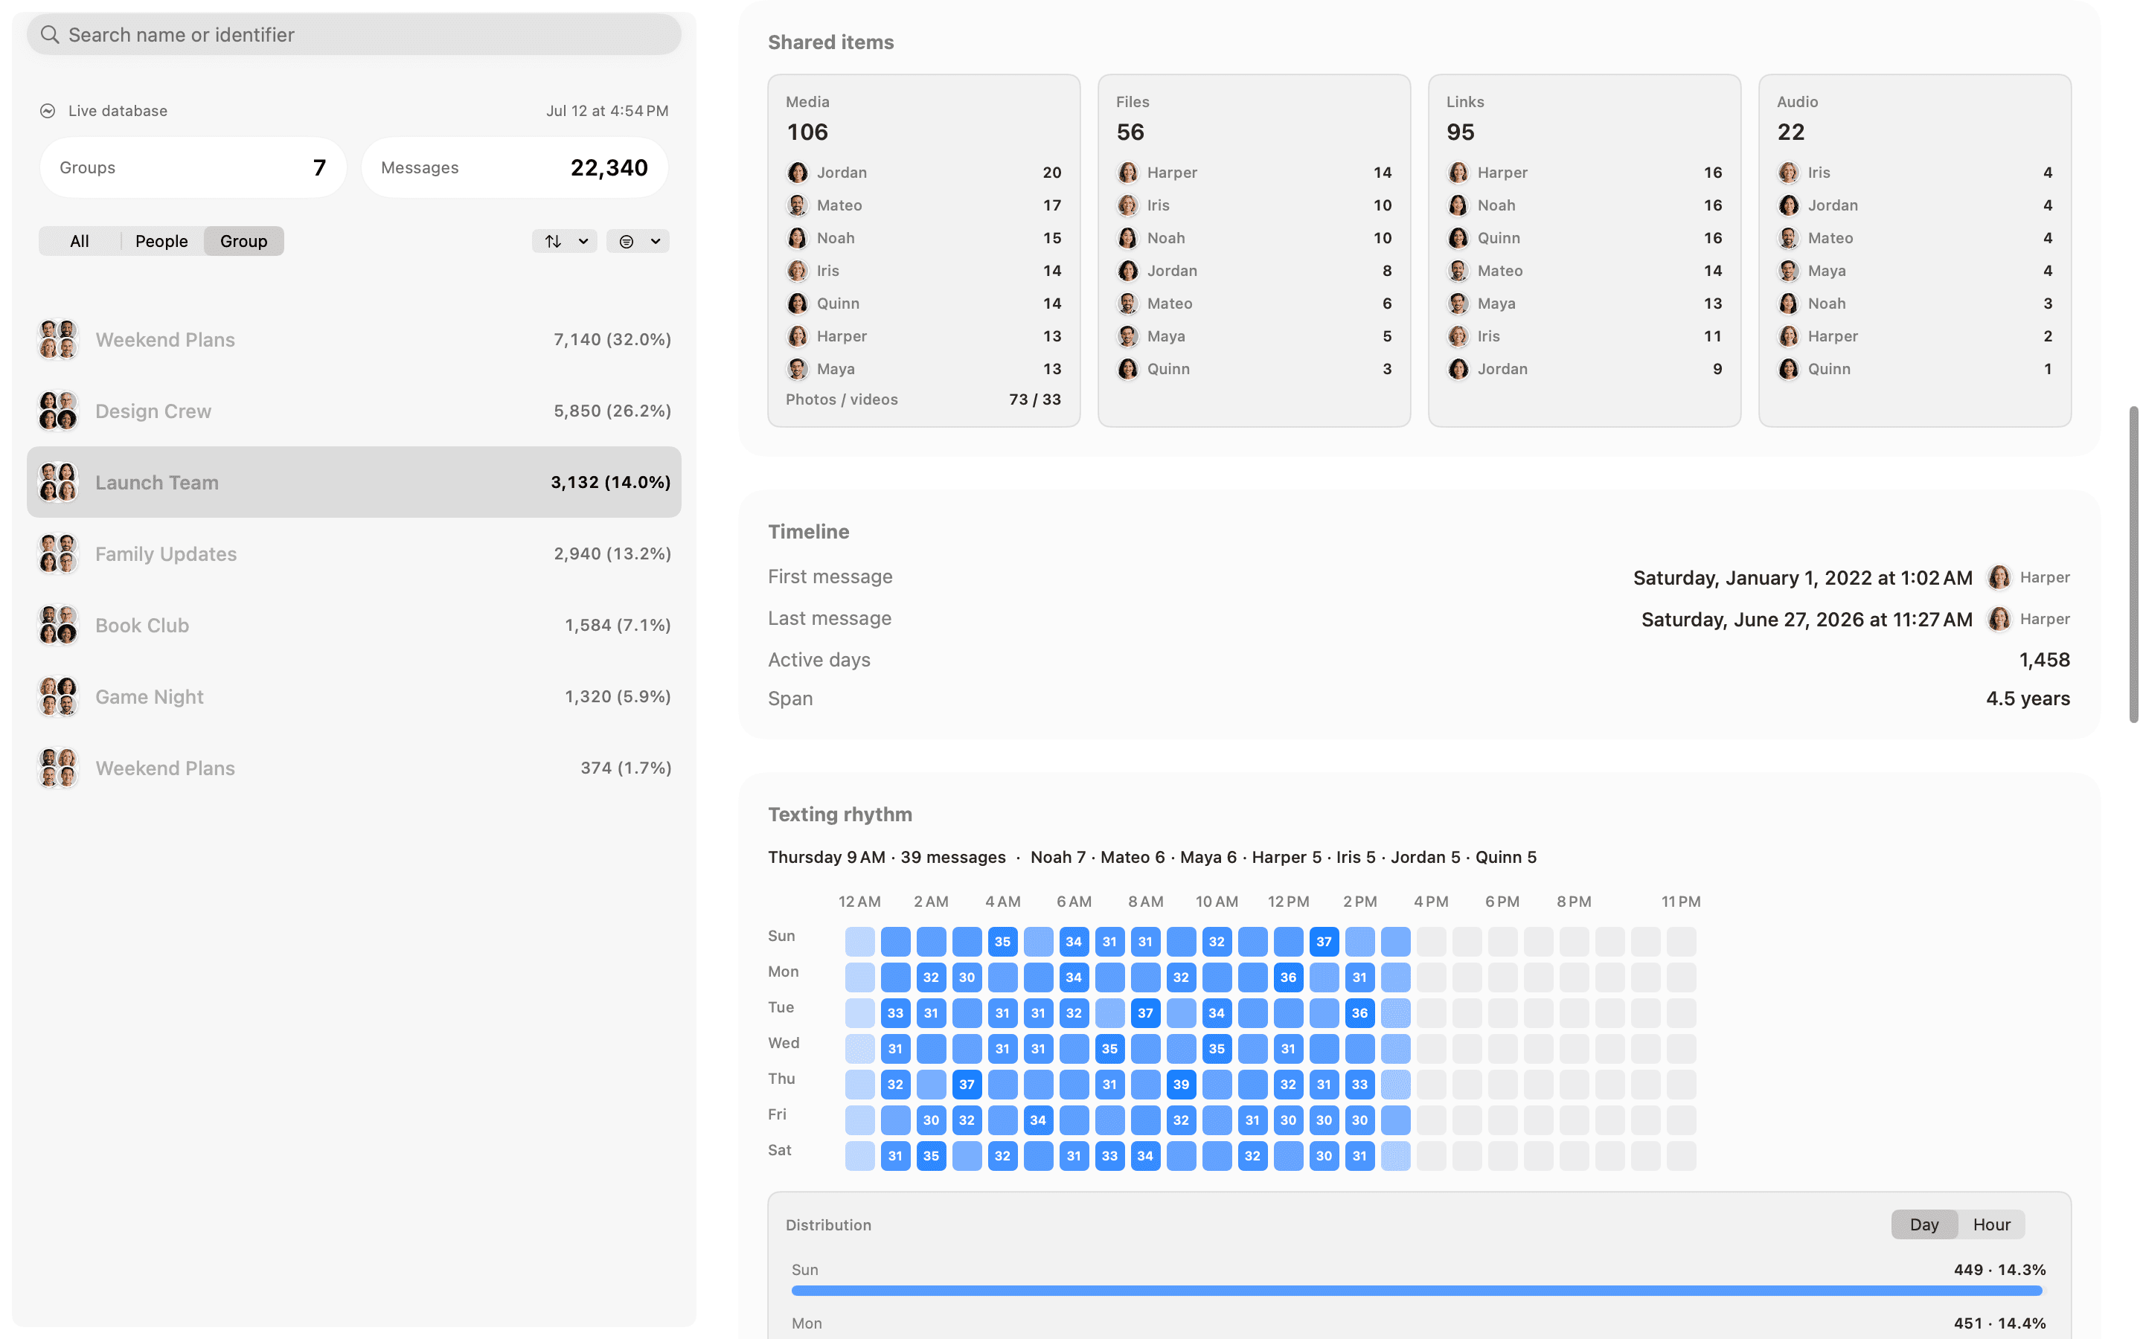Open Family Updates group avatar
Viewport: 2143px width, 1339px height.
[x=57, y=553]
